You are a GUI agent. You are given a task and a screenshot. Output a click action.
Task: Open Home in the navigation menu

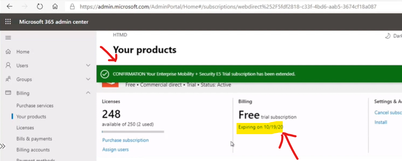click(x=23, y=52)
